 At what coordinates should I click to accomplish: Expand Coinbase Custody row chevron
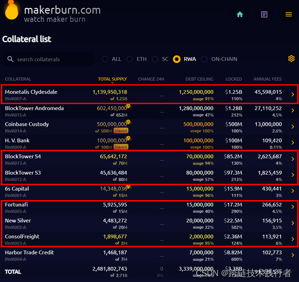293,127
